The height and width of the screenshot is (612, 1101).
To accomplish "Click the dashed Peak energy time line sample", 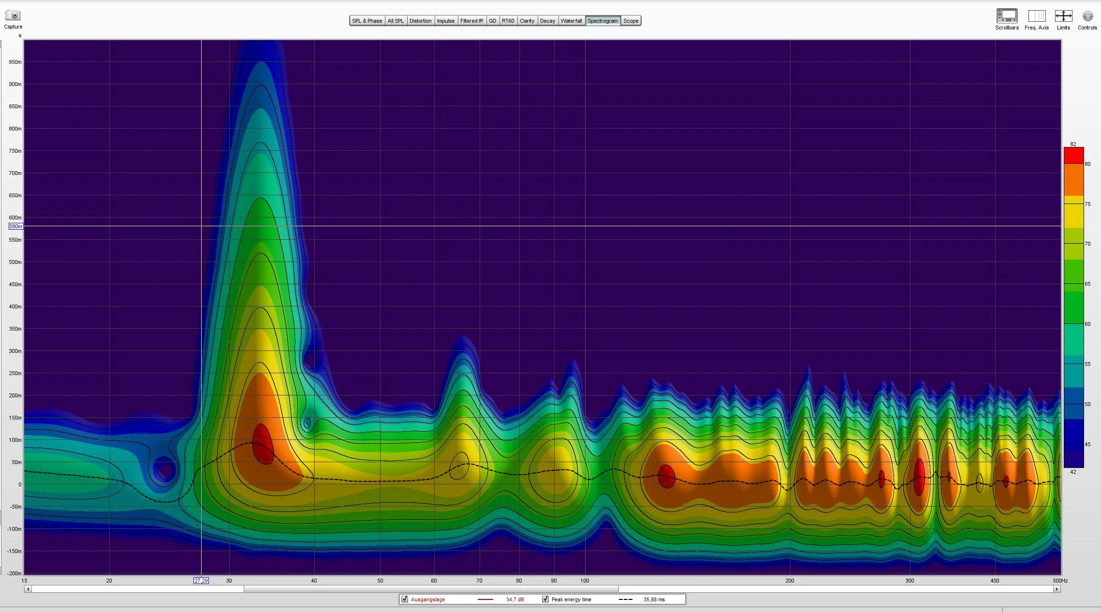I will [626, 599].
